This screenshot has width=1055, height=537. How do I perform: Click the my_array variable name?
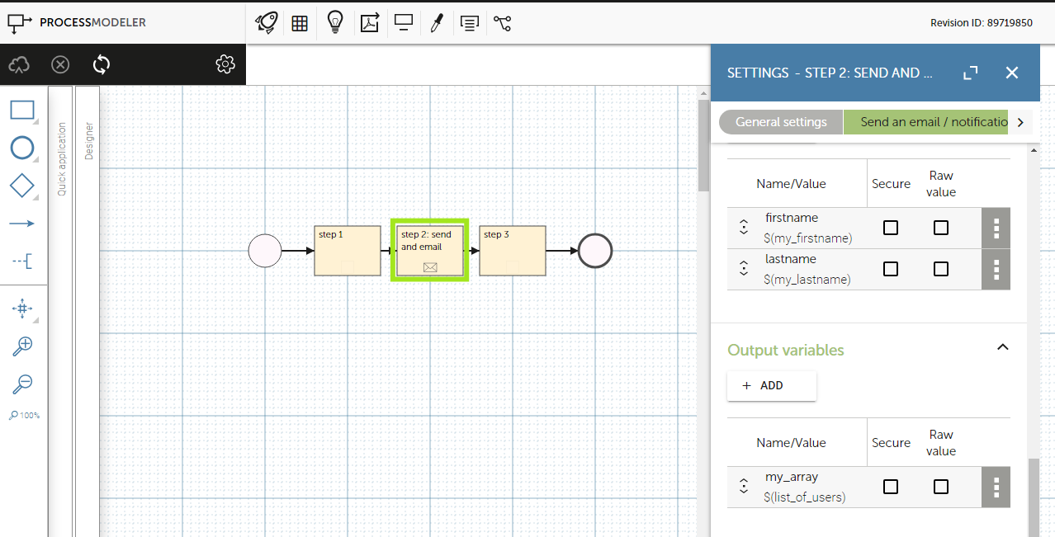point(792,477)
